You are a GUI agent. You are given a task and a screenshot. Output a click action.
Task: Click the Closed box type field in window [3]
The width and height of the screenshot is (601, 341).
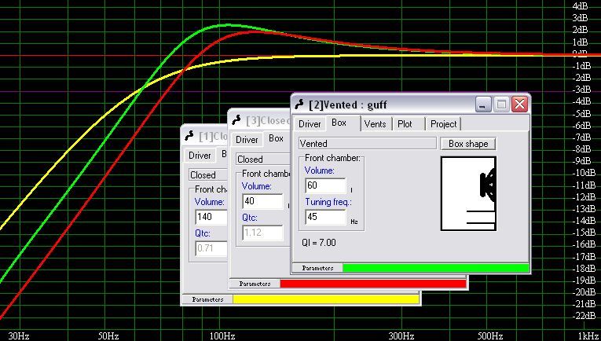[263, 159]
